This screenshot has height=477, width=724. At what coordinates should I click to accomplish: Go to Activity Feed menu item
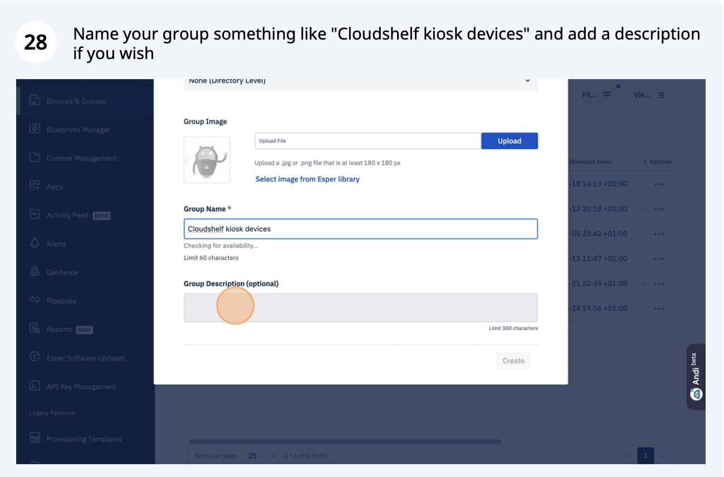click(67, 215)
